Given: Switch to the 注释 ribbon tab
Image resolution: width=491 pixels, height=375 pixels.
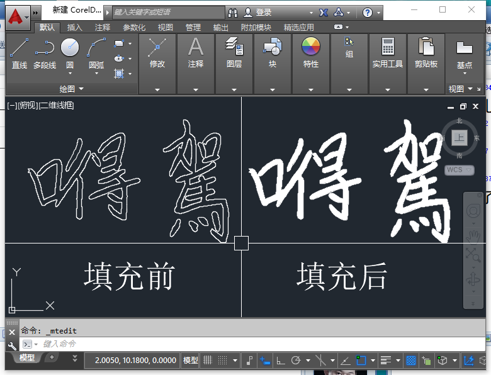Looking at the screenshot, I should coord(103,28).
